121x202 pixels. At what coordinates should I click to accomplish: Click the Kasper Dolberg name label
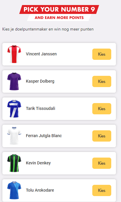40,81
